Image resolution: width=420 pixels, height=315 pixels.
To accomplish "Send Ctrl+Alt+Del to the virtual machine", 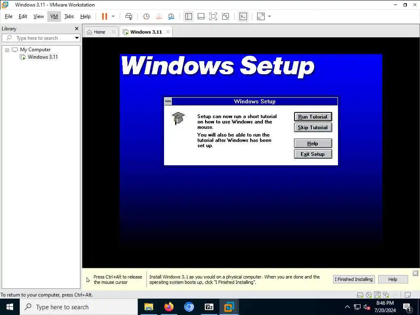I will [x=129, y=16].
